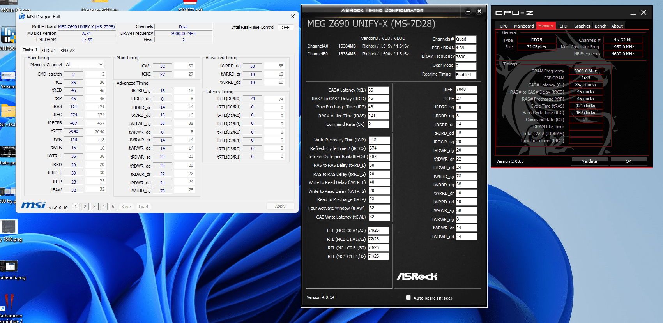Select profile slot 1 button
The width and height of the screenshot is (663, 323).
[76, 207]
